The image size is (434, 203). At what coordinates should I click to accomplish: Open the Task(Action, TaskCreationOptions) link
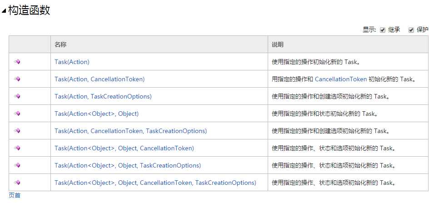click(x=103, y=96)
